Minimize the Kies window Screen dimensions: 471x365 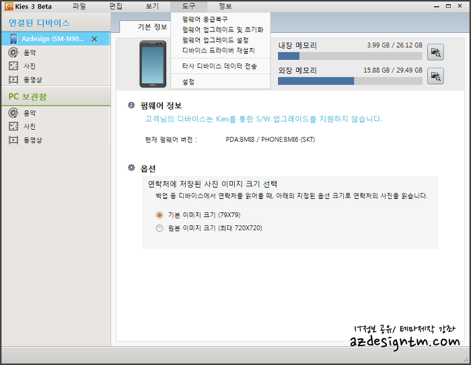click(437, 6)
